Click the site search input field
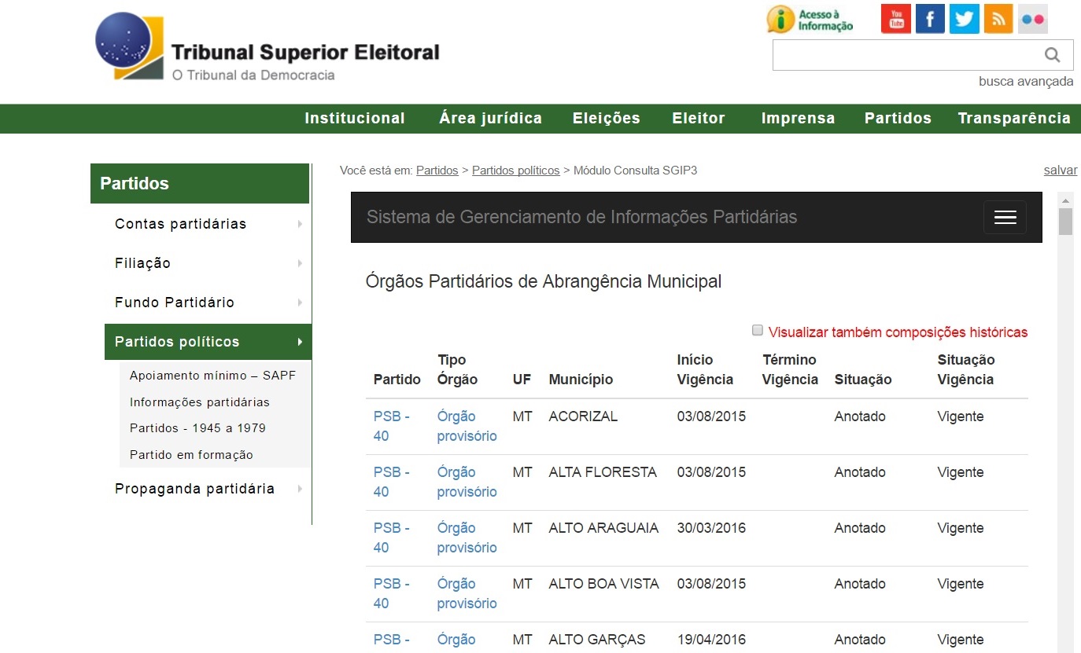Viewport: 1081px width, 653px height. pyautogui.click(x=905, y=55)
